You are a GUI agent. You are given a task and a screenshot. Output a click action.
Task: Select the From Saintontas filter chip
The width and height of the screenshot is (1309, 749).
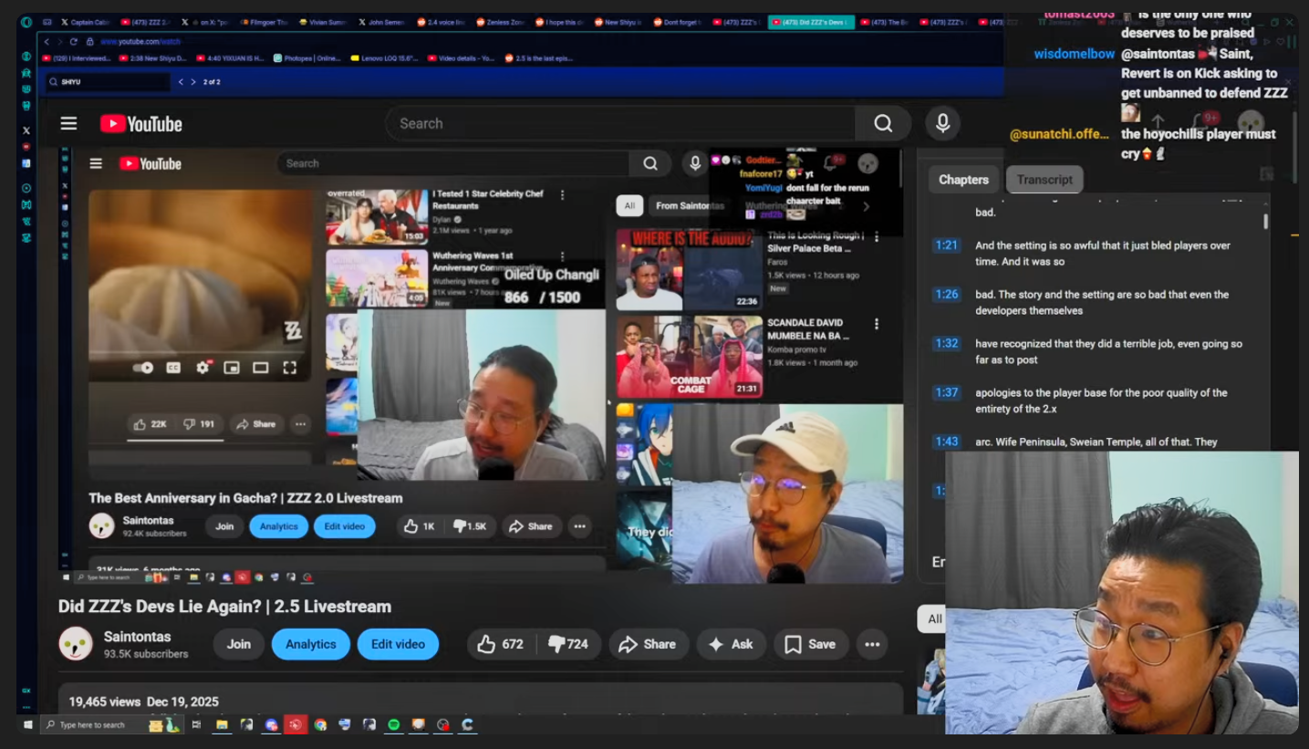(x=690, y=206)
